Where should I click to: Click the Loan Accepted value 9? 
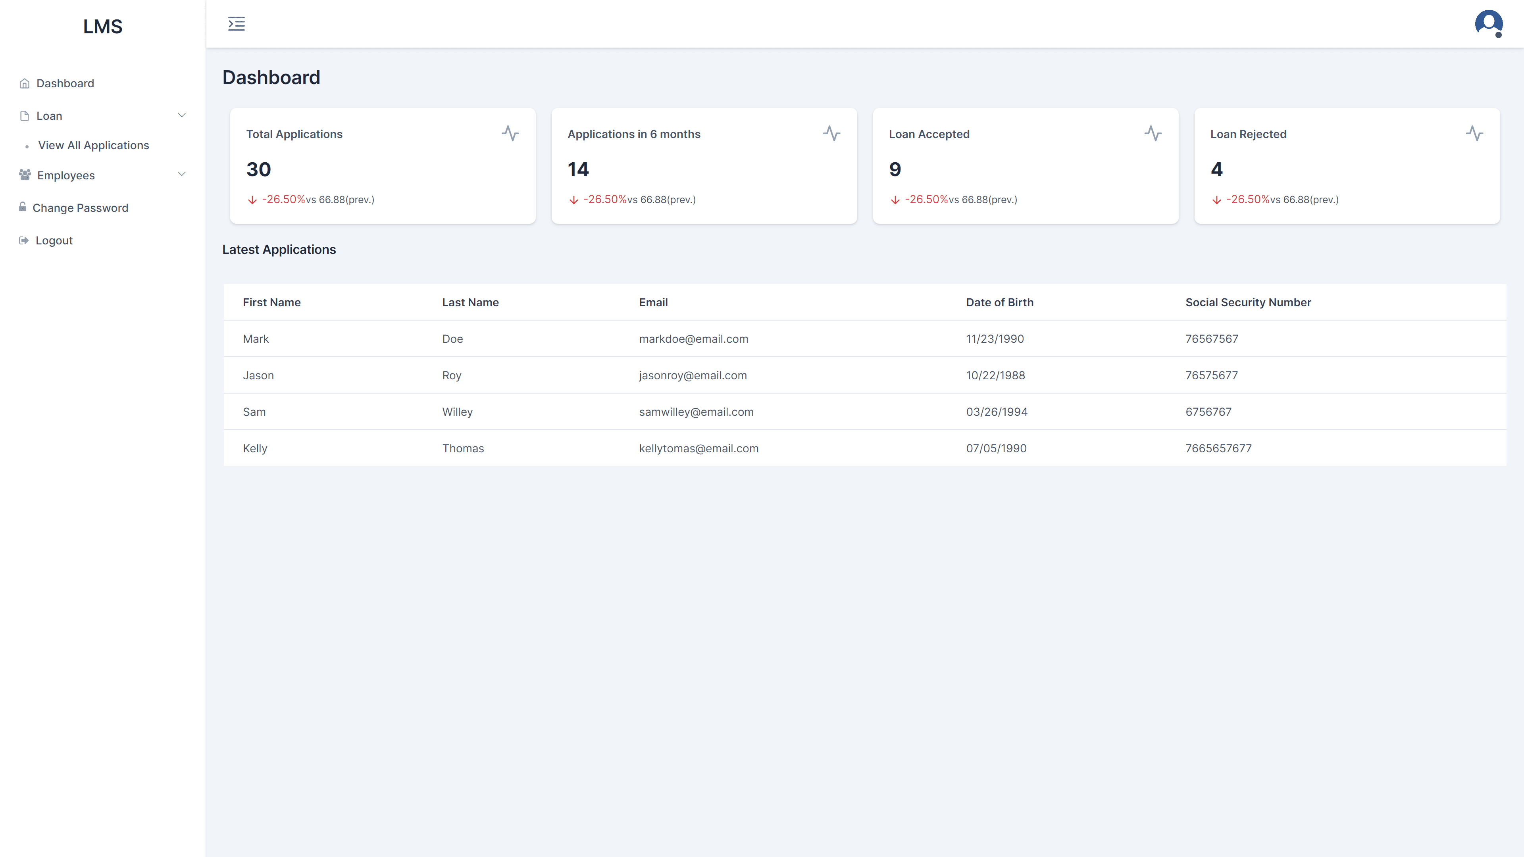tap(895, 169)
